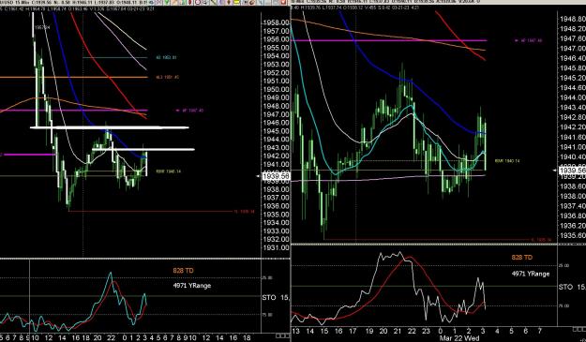Click the 1947.00 label on right price axis

(573, 48)
